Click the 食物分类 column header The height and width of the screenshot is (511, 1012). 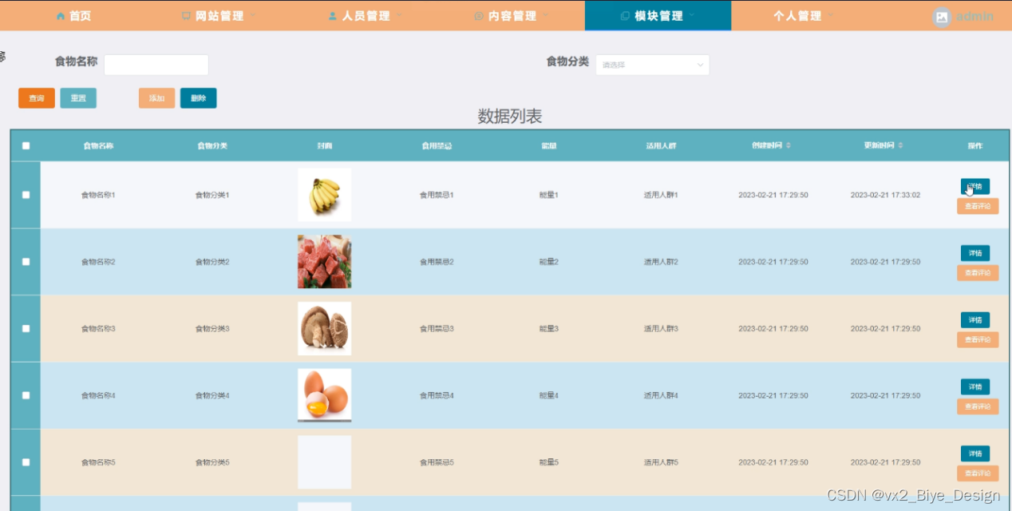click(x=212, y=146)
